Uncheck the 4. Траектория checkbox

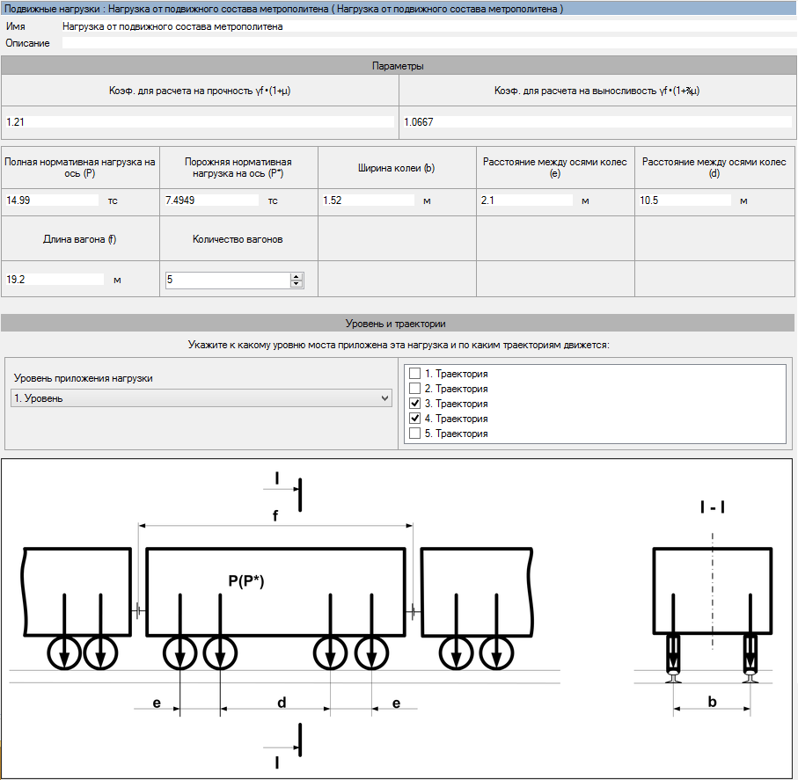pyautogui.click(x=415, y=419)
